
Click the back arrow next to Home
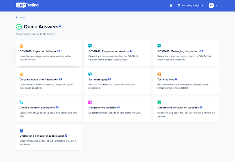[x=16, y=17]
